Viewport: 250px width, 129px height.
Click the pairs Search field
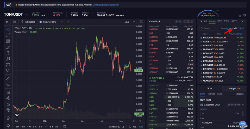[x=209, y=28]
